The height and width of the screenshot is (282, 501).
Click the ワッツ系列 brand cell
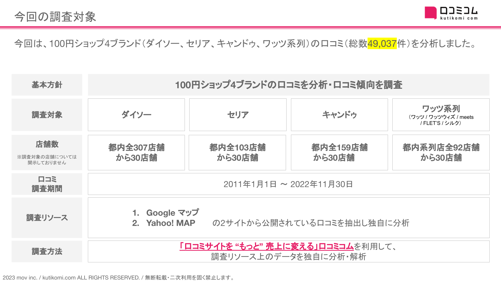coord(441,115)
